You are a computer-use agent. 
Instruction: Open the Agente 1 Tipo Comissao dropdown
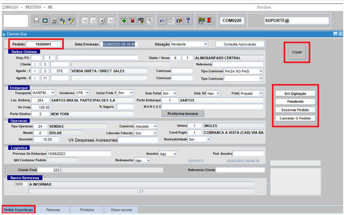tap(261, 71)
